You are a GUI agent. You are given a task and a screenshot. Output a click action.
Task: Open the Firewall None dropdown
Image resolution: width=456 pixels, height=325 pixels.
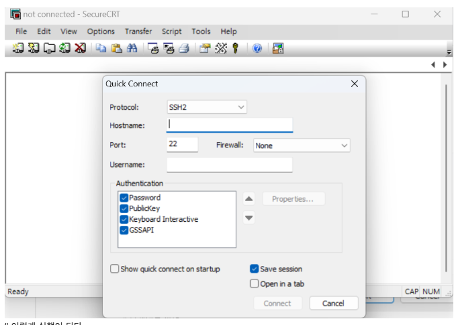pos(302,145)
